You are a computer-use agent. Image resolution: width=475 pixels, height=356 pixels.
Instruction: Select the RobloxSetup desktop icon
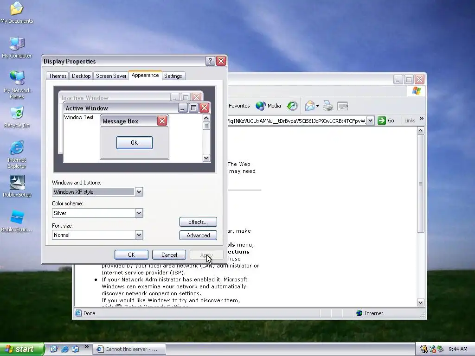click(x=17, y=186)
